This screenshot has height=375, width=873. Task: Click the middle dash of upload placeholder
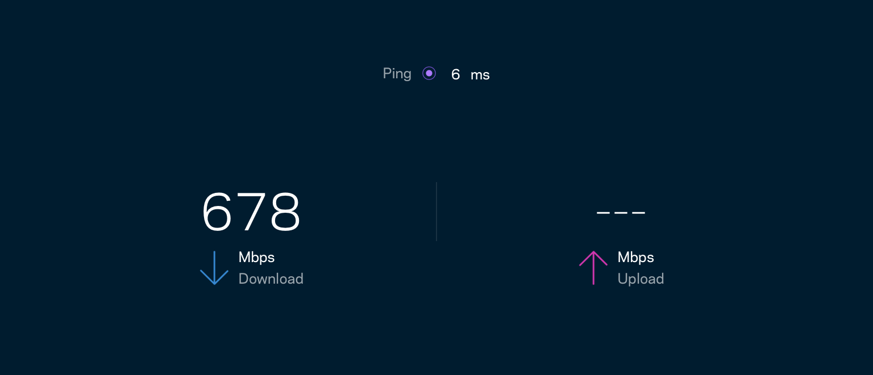[x=621, y=213]
